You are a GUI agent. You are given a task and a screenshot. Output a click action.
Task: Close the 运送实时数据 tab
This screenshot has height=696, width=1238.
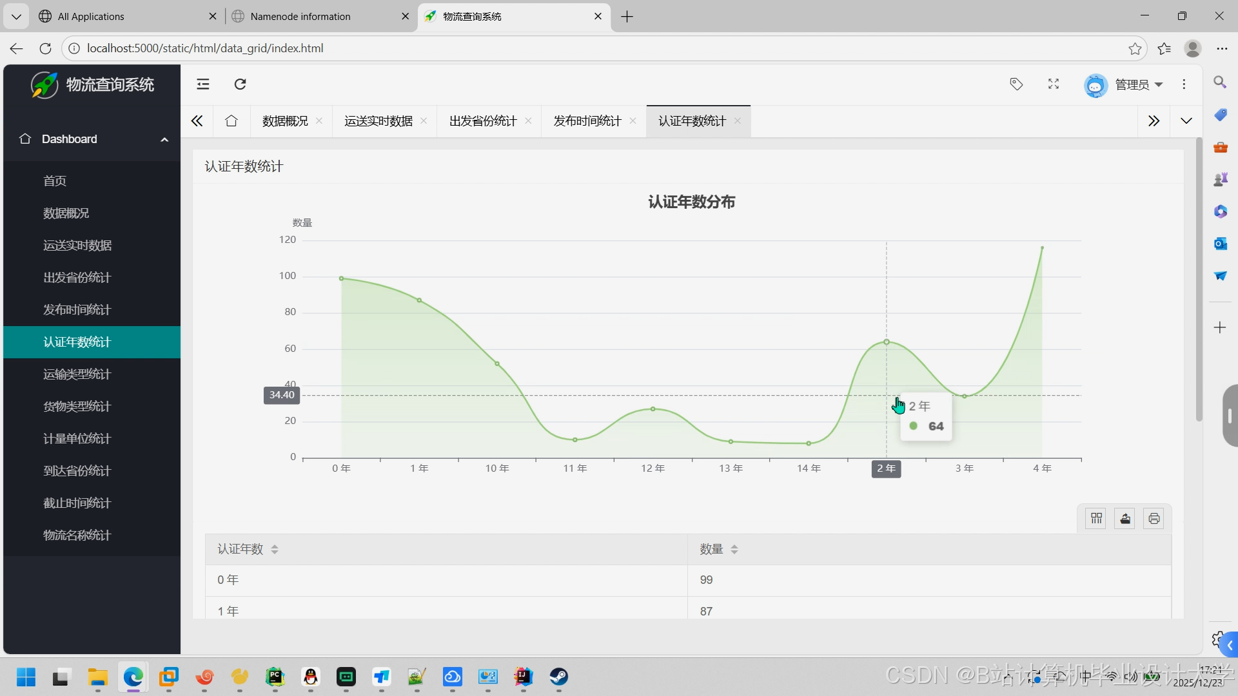tap(424, 121)
